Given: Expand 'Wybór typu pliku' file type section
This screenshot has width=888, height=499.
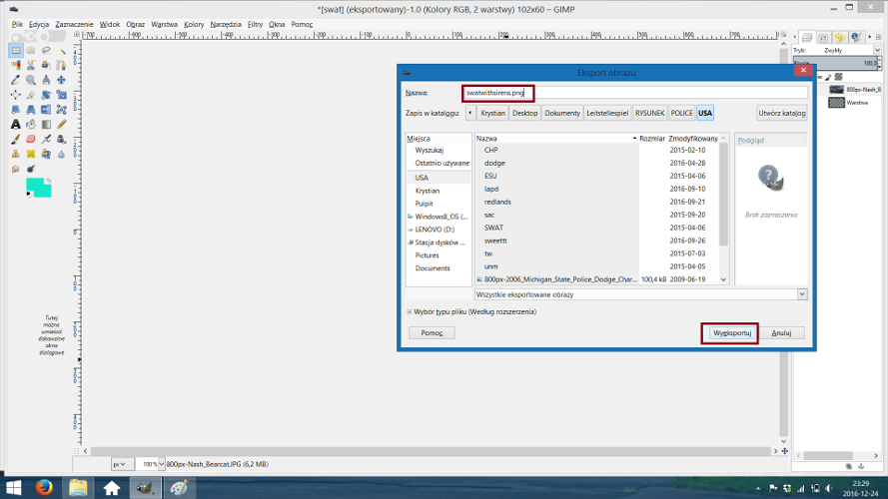Looking at the screenshot, I should coord(410,311).
